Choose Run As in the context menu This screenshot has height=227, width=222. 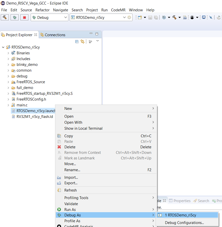click(x=106, y=209)
